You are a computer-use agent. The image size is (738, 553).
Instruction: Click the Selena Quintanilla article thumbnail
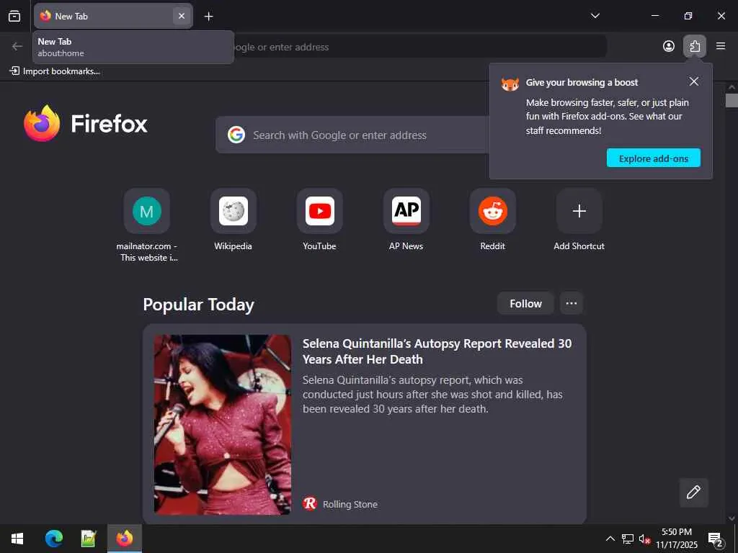(x=223, y=424)
